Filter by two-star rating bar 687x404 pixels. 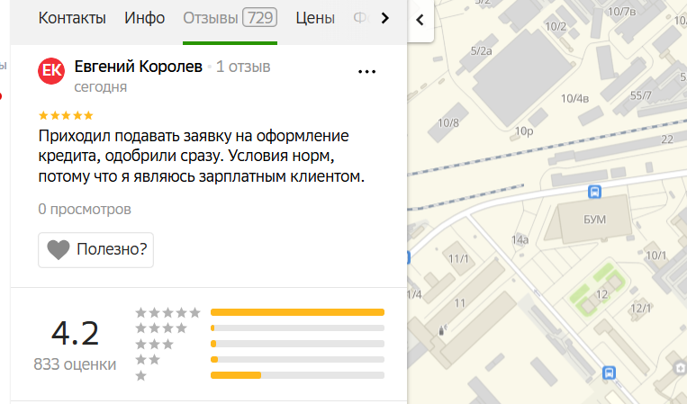pyautogui.click(x=297, y=359)
